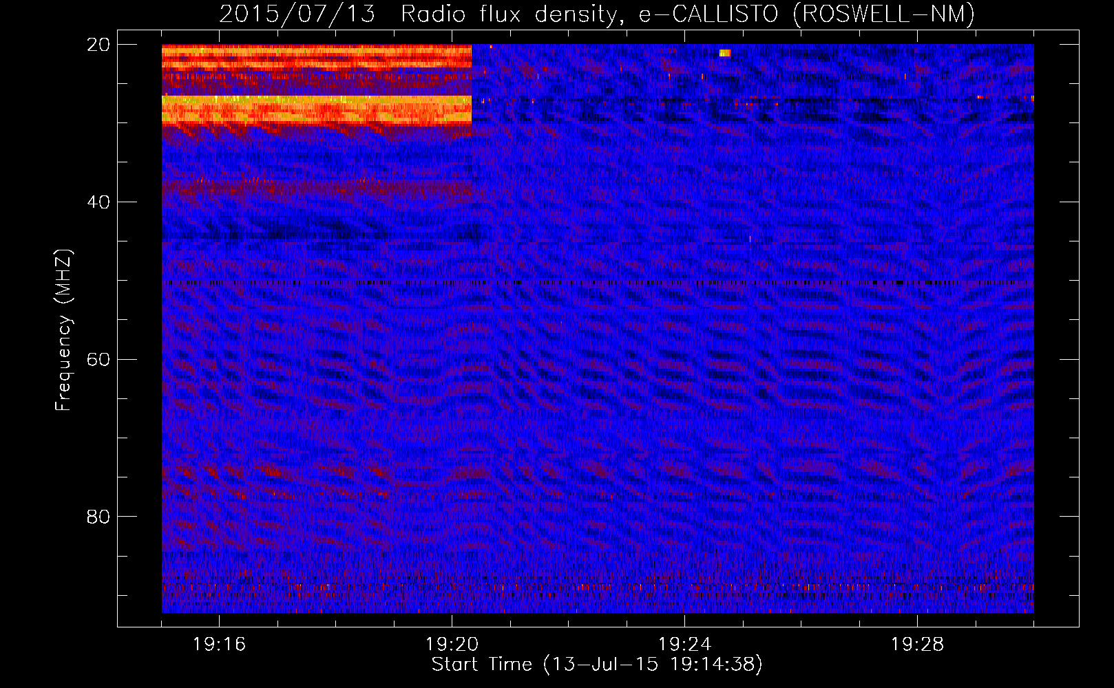Image resolution: width=1114 pixels, height=688 pixels.
Task: Click the frequency tick label '80'
Action: tap(98, 517)
